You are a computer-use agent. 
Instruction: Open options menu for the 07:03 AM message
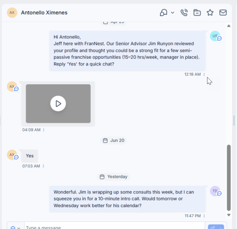[43, 166]
